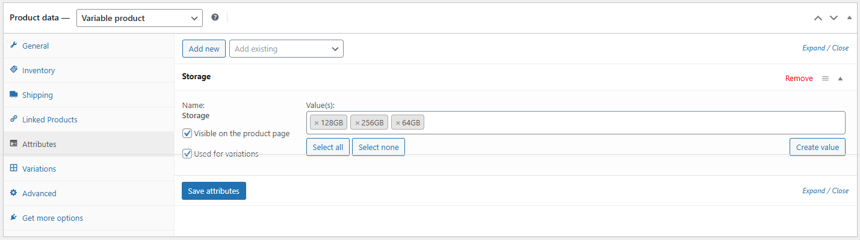Click inside the Value(s) input field
The width and height of the screenshot is (860, 240).
point(632,123)
